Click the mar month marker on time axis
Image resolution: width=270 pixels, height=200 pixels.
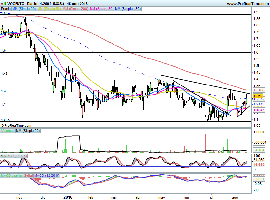click(114, 198)
